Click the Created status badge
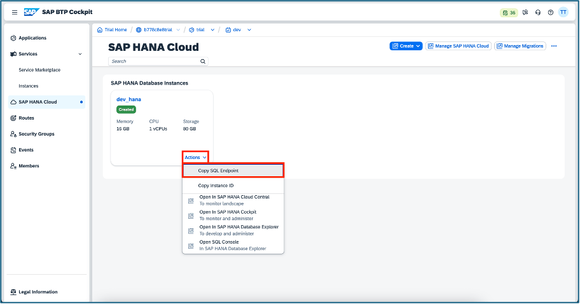Image resolution: width=580 pixels, height=304 pixels. tap(126, 109)
